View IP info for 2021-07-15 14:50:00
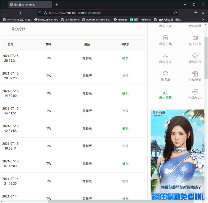208x203 pixels. pos(125,93)
